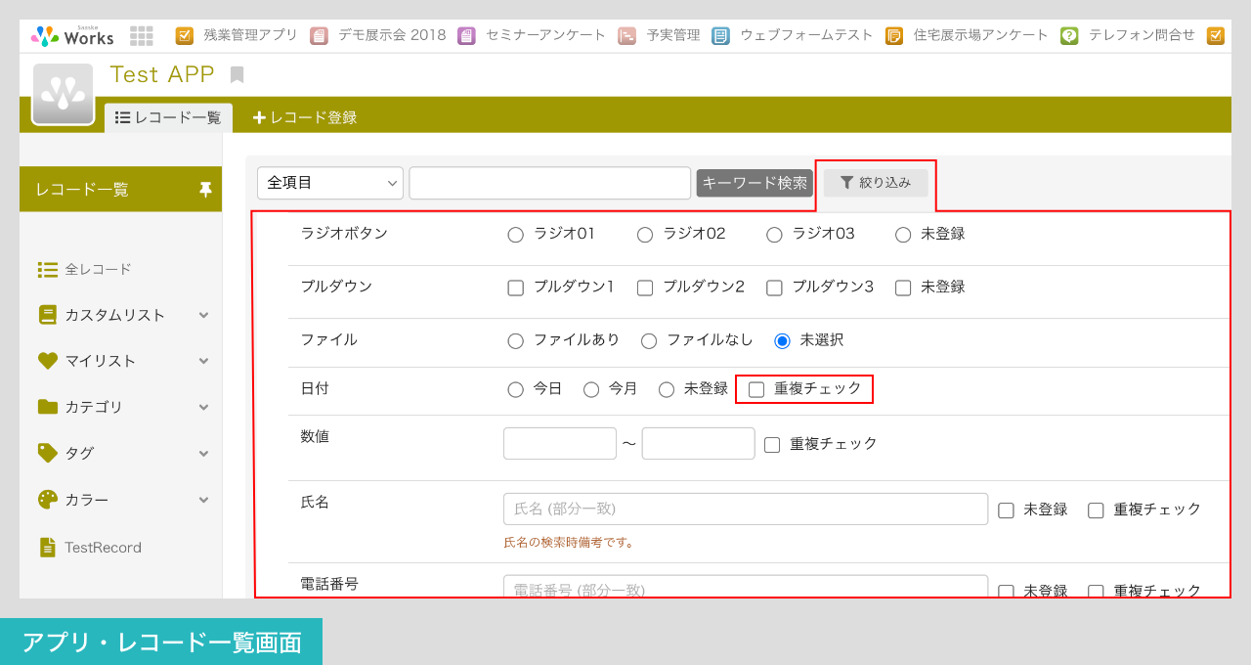Select the ファイルあり radio button
This screenshot has width=1251, height=665.
515,340
